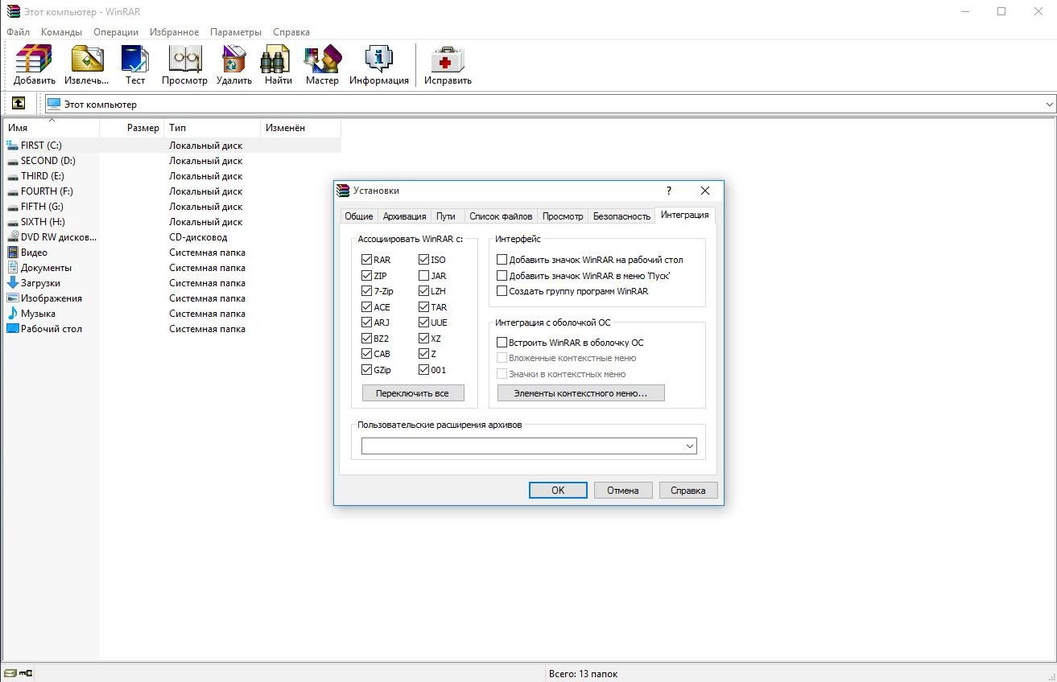Open the Команды menu
This screenshot has height=682, width=1057.
point(61,32)
